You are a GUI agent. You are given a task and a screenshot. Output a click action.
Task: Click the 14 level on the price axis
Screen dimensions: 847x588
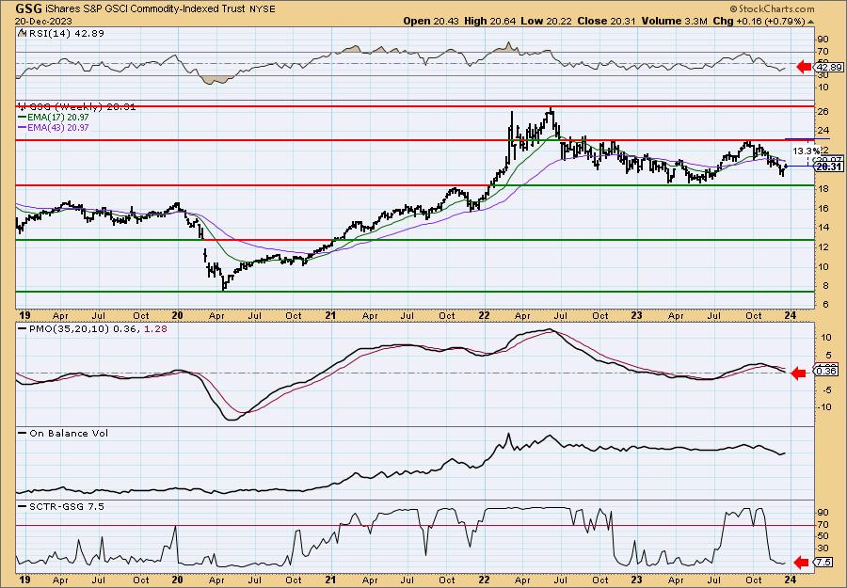(x=823, y=228)
